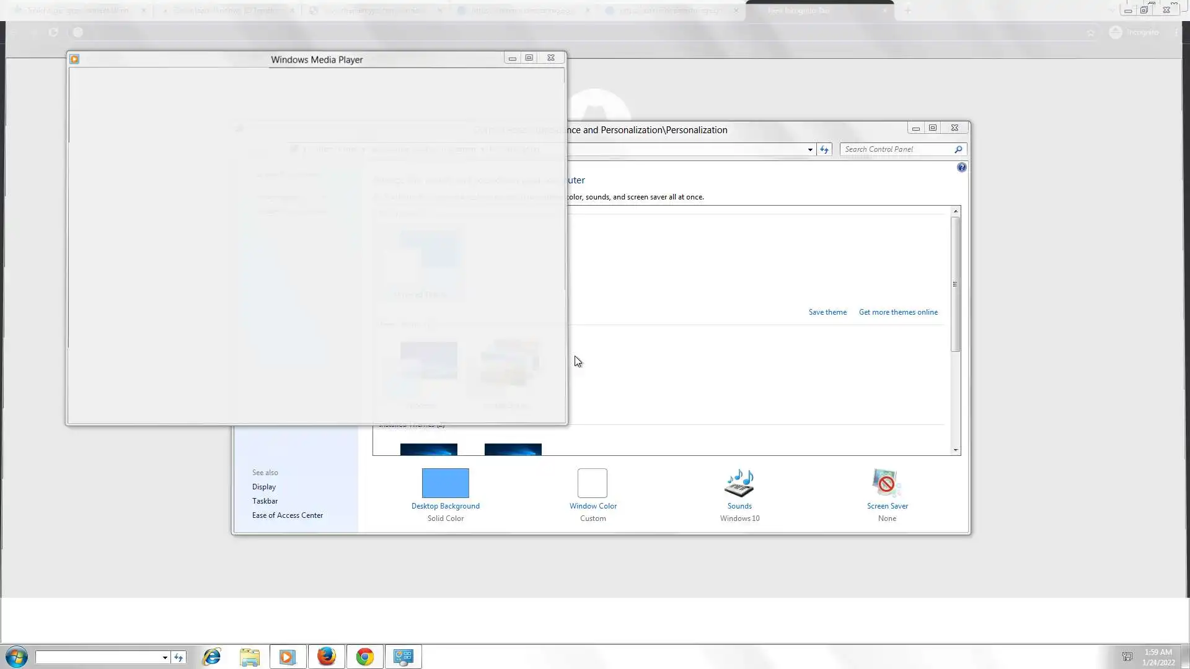This screenshot has height=669, width=1190.
Task: Expand the taskbar address field dropdown
Action: (165, 657)
